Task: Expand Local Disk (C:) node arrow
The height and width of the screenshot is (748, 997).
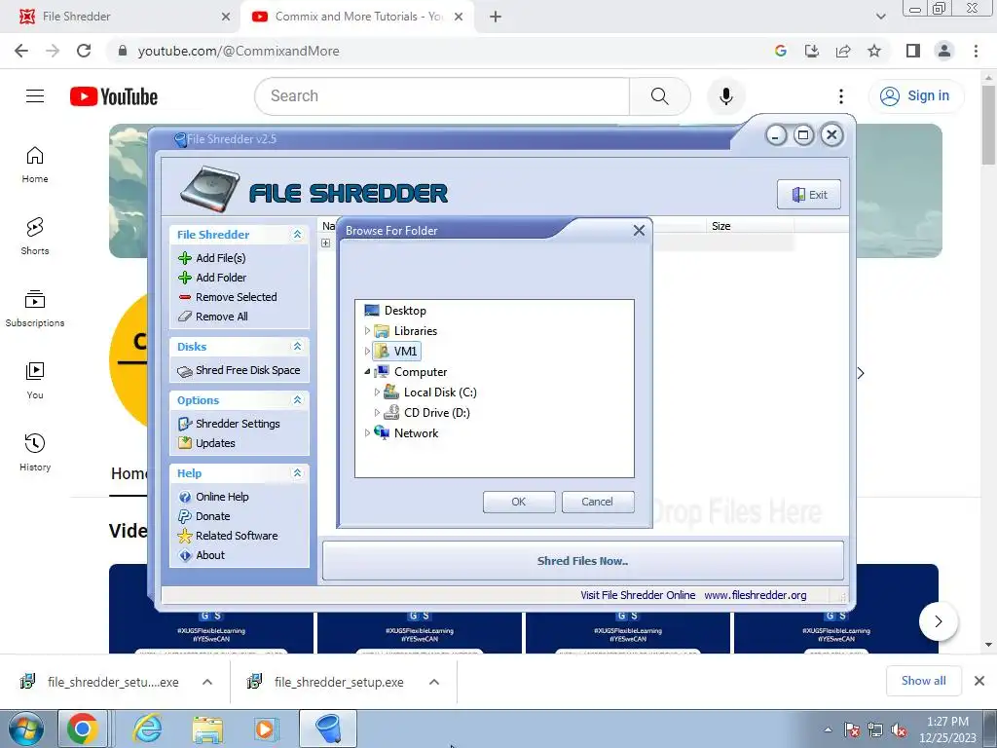Action: click(377, 393)
